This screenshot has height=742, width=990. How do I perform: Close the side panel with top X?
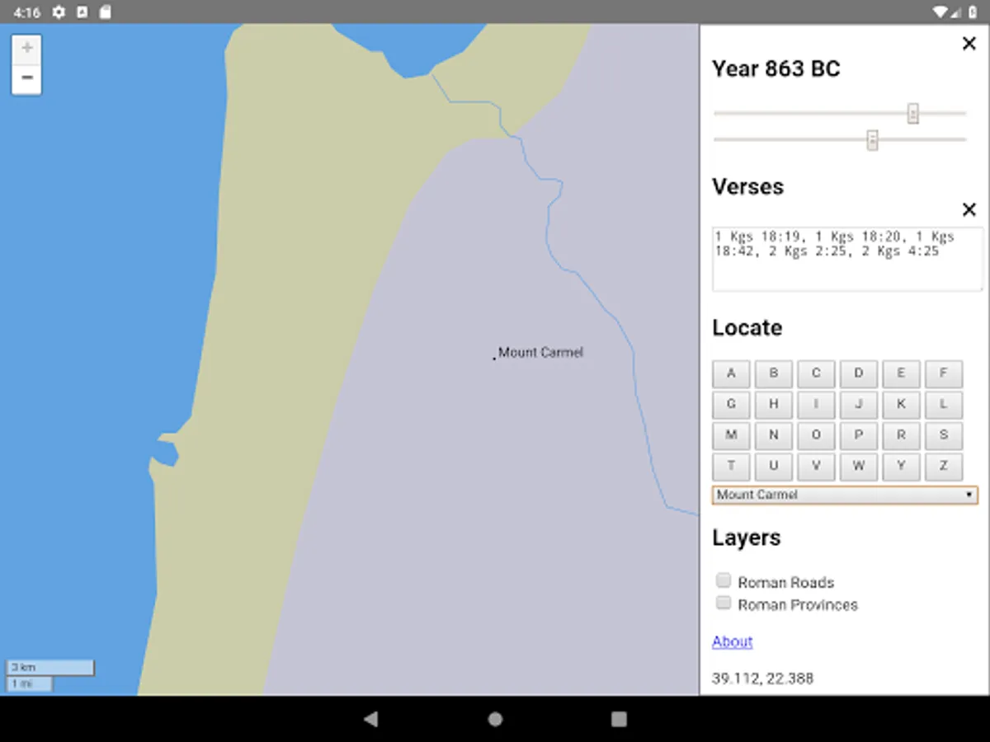[x=969, y=44]
